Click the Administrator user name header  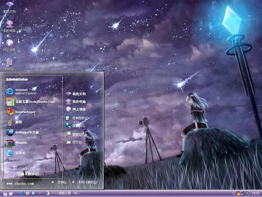coord(17,79)
